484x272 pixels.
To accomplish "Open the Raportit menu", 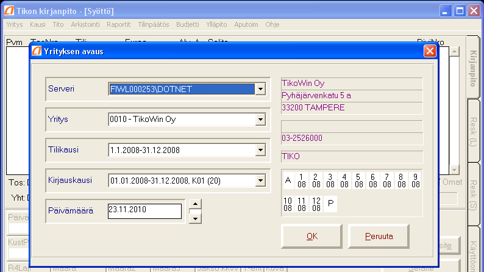I will point(118,24).
